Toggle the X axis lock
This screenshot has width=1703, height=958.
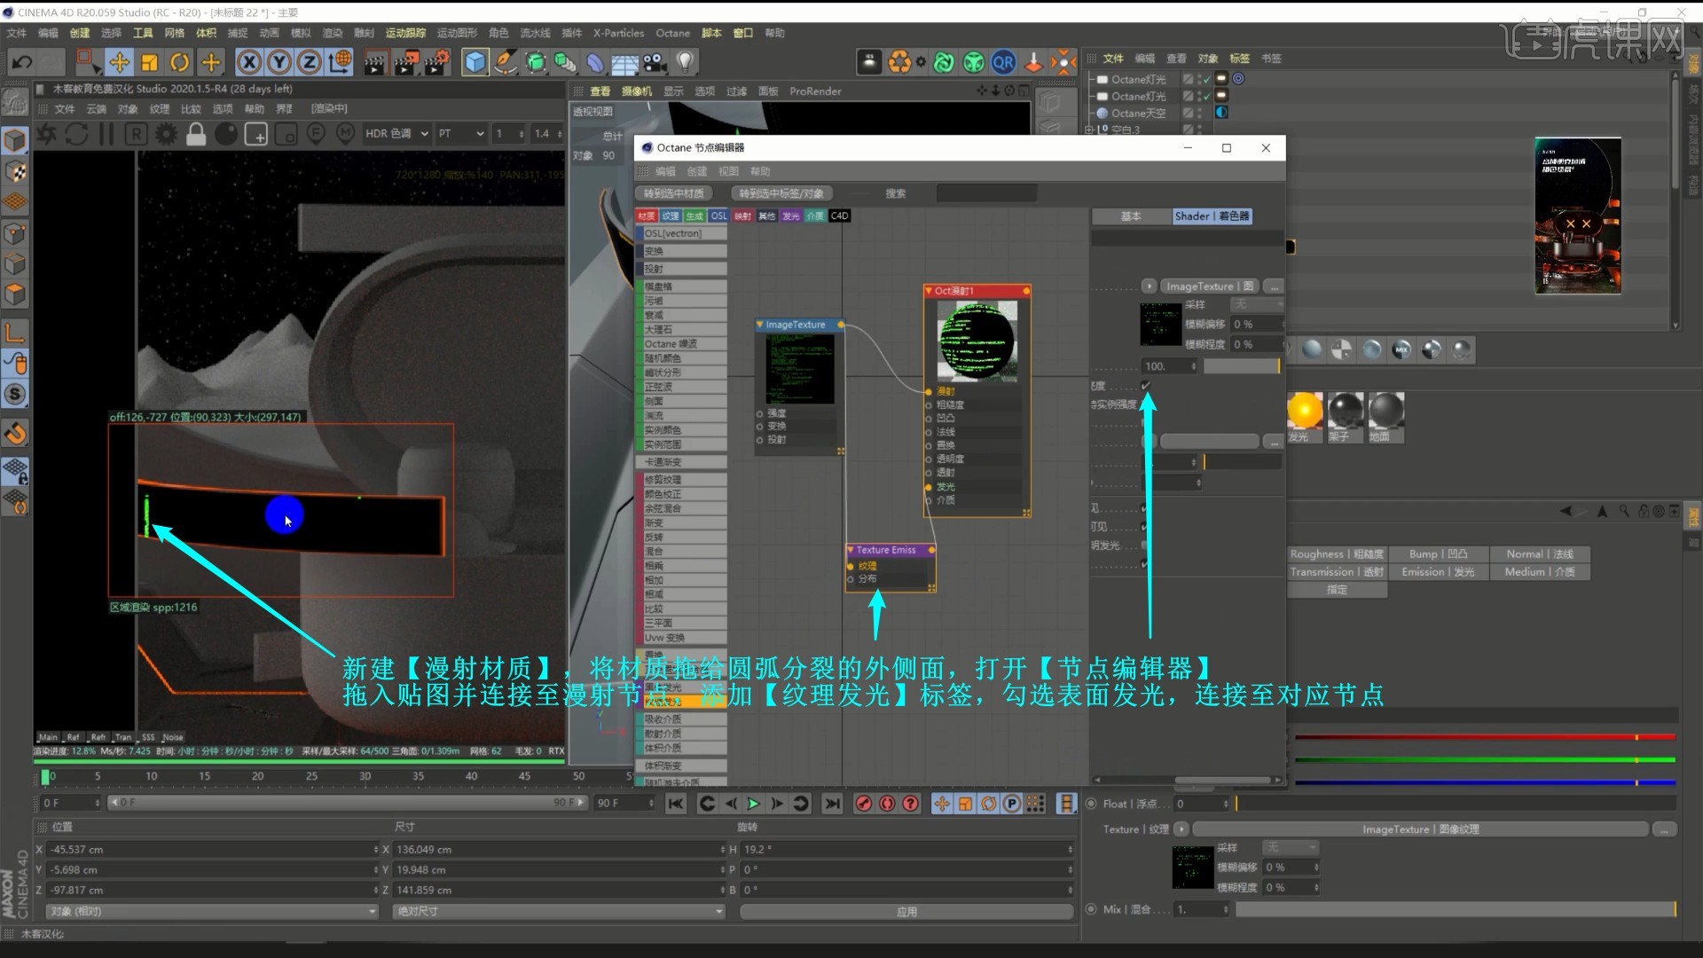click(x=249, y=62)
